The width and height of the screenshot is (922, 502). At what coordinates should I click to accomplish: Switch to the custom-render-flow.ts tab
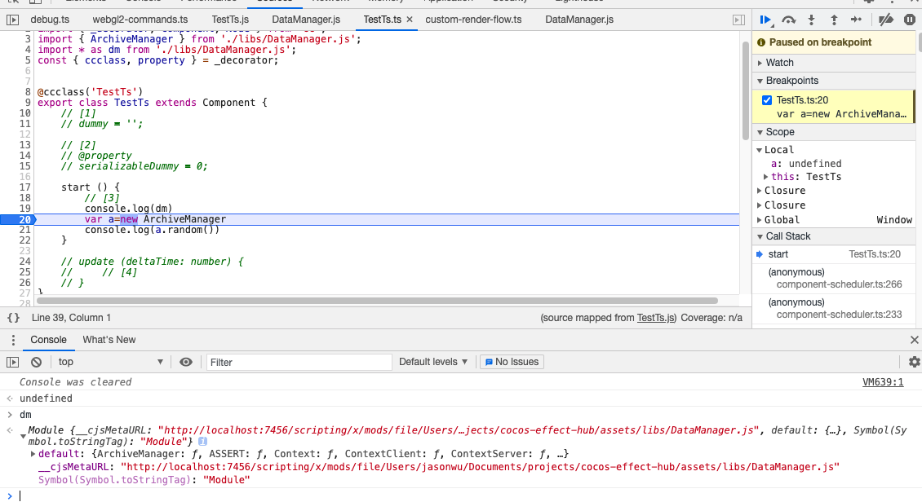tap(473, 19)
